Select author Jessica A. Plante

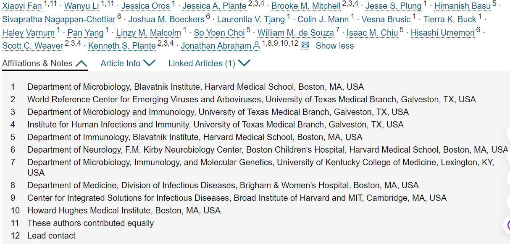(213, 6)
